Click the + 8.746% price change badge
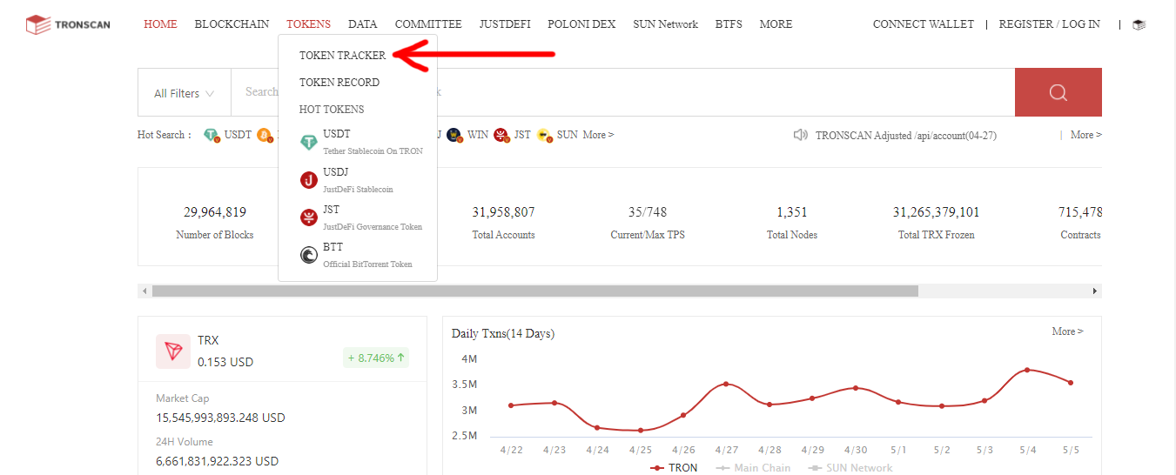Screen dimensions: 1176x475 tap(376, 358)
